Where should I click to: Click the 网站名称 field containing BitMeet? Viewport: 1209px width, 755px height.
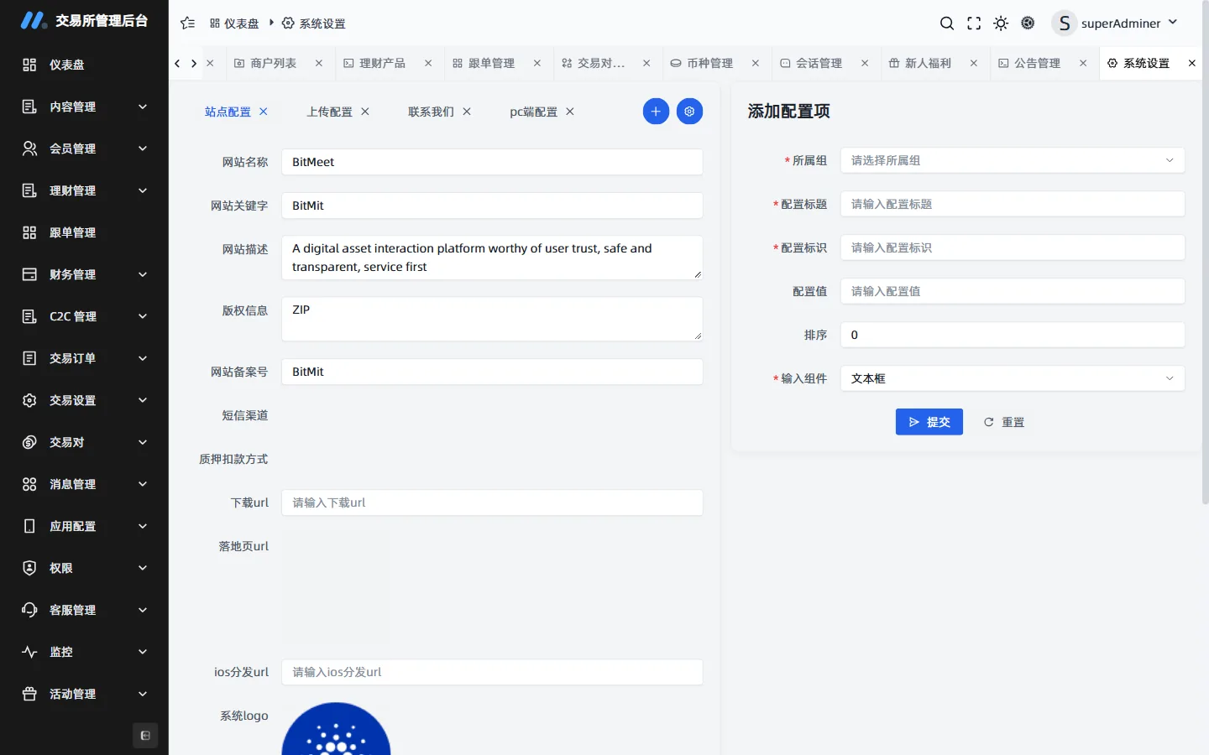(x=492, y=162)
